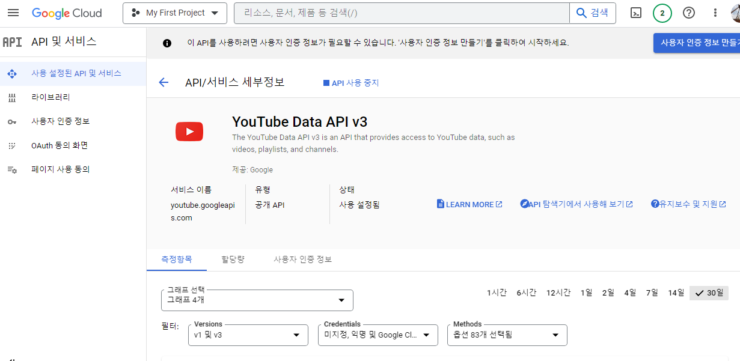Click the enabled APIs sidebar icon

pyautogui.click(x=12, y=73)
